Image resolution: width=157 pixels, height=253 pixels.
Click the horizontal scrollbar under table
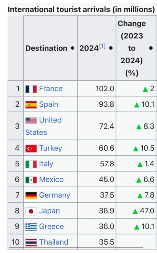76,247
